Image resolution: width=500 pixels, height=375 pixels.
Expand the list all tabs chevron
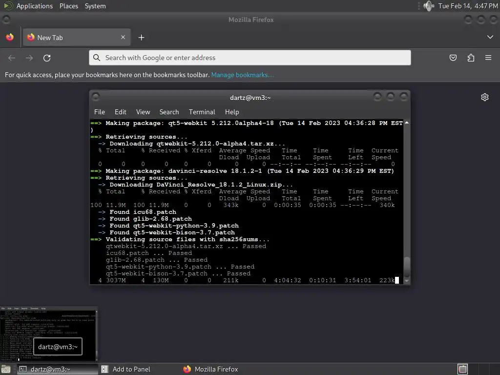point(490,37)
